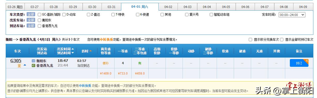Screen dimensions: 317x98
Task: Click the 过 pass-through station icon
Action: pyautogui.click(x=33, y=61)
